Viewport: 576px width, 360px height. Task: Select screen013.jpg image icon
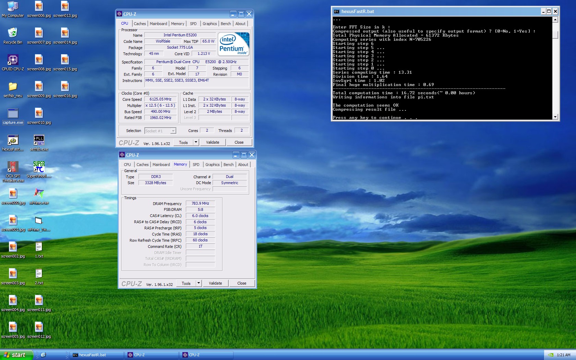coord(65,9)
